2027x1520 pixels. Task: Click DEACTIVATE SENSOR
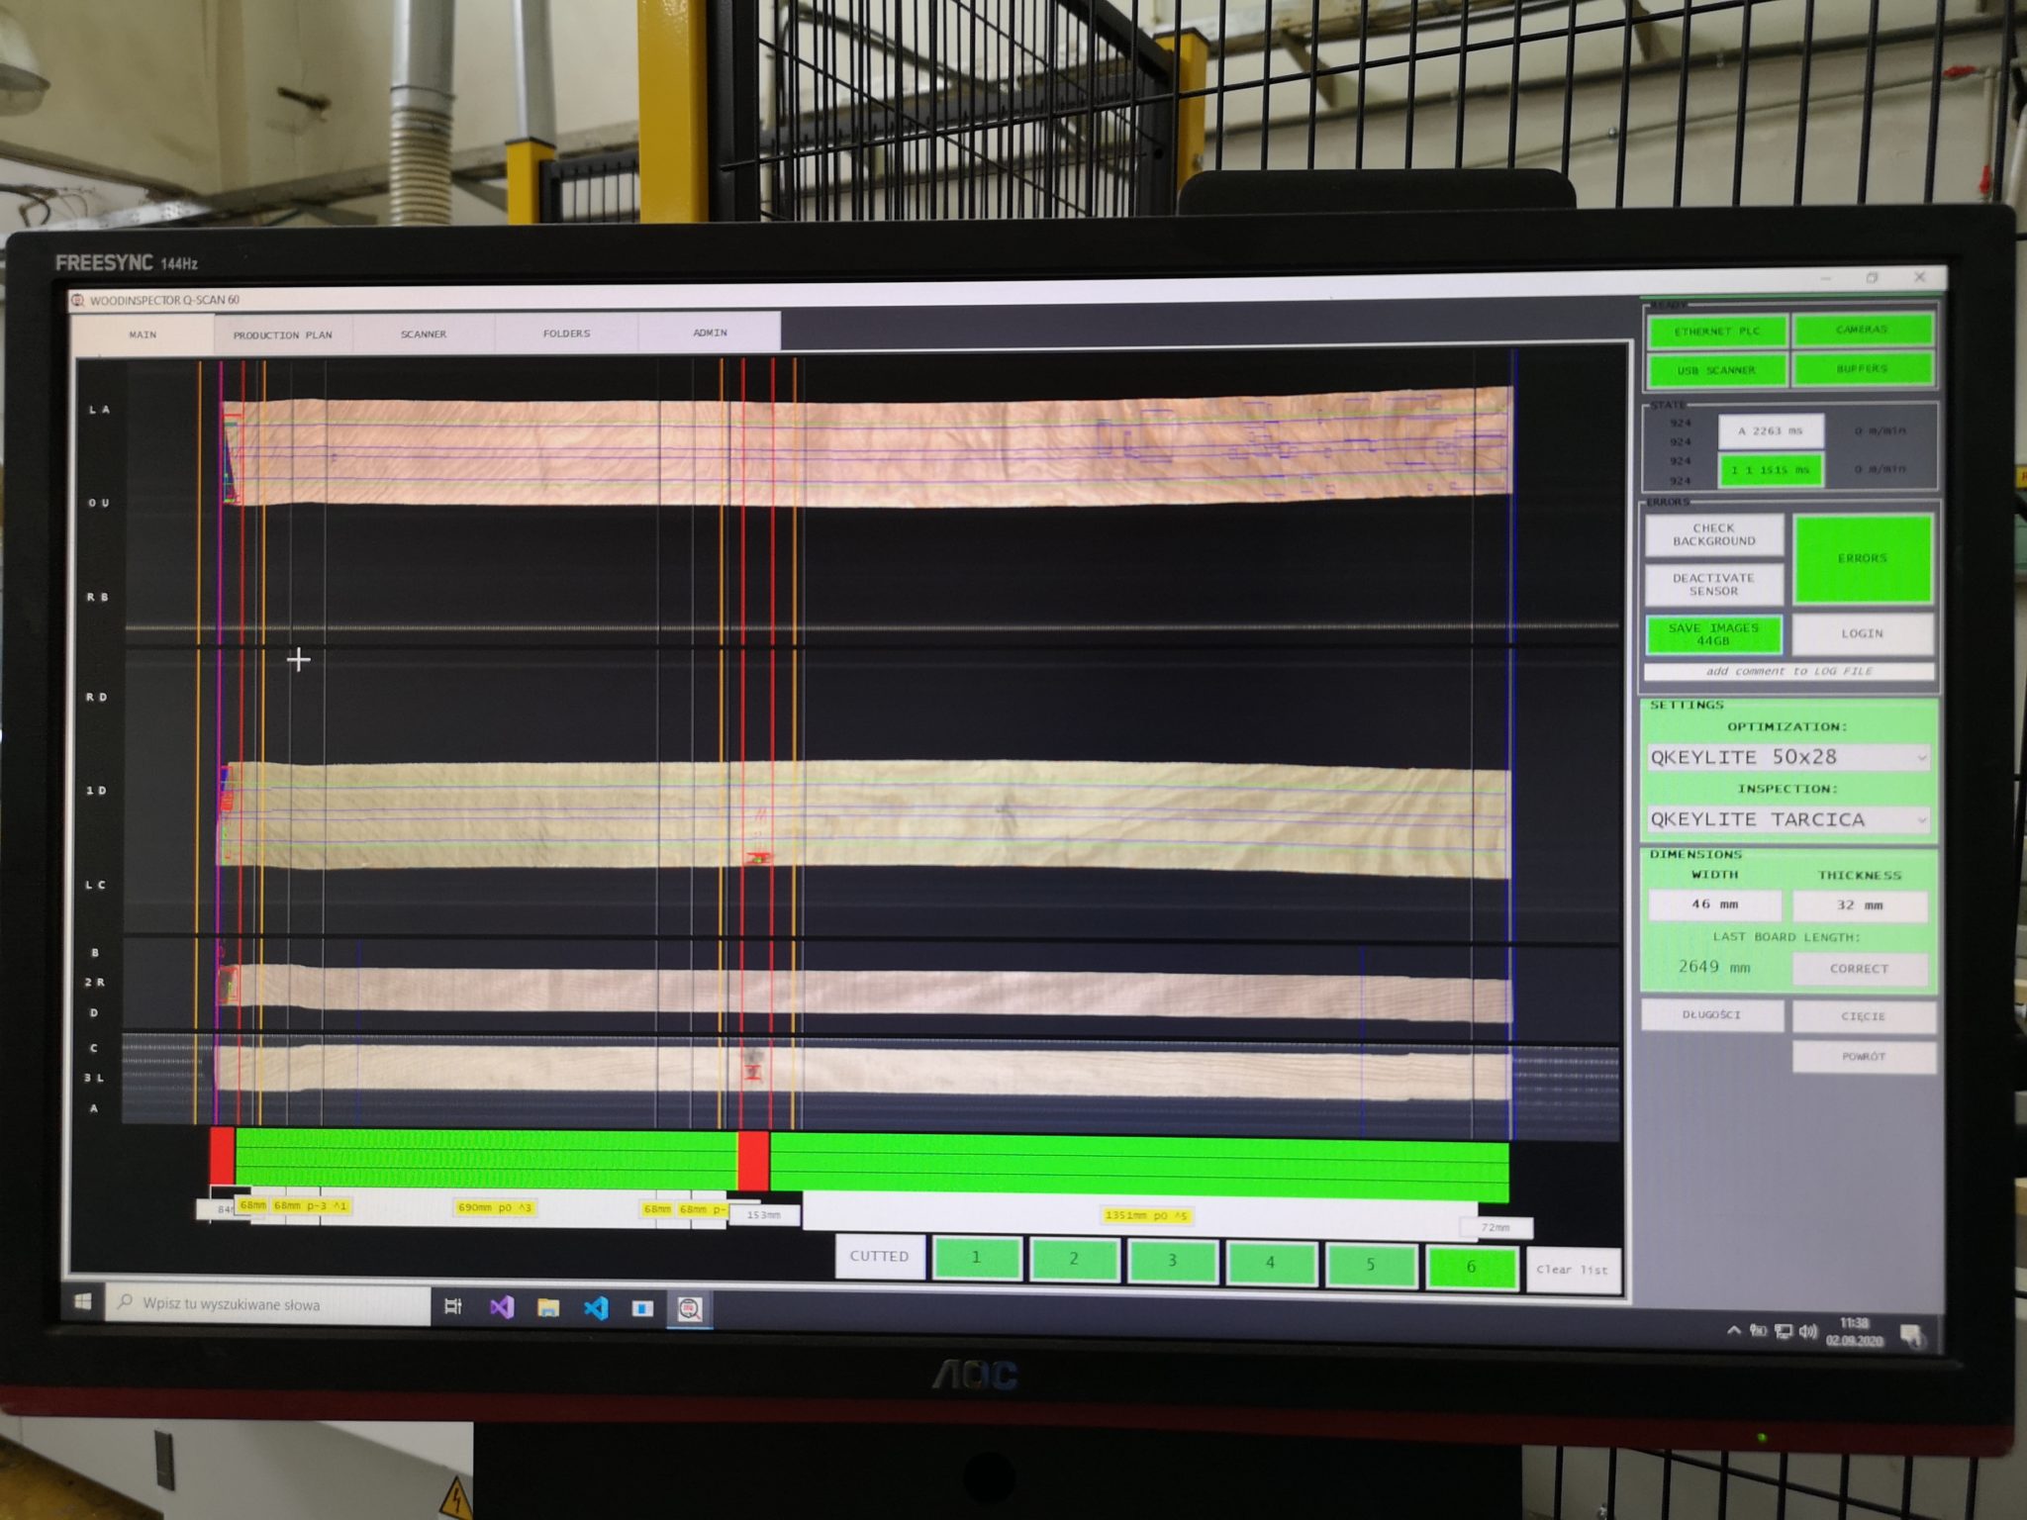(x=1714, y=584)
